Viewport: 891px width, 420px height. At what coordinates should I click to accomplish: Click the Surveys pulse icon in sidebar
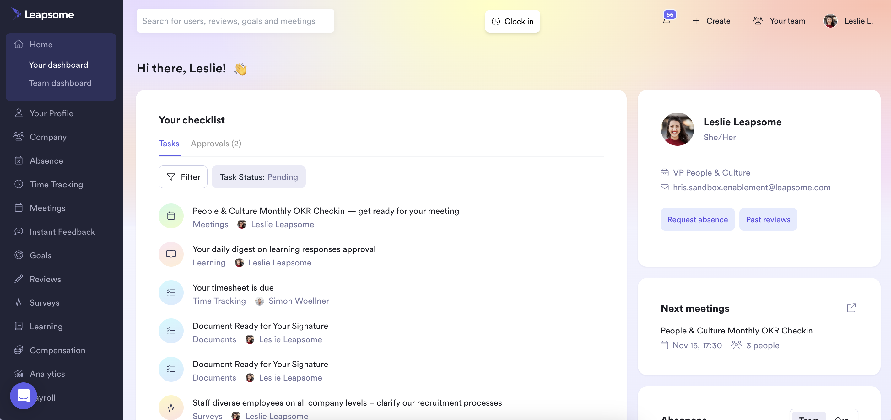[19, 302]
